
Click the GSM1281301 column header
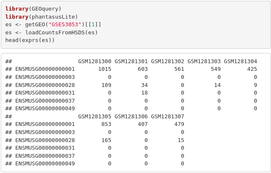131,61
